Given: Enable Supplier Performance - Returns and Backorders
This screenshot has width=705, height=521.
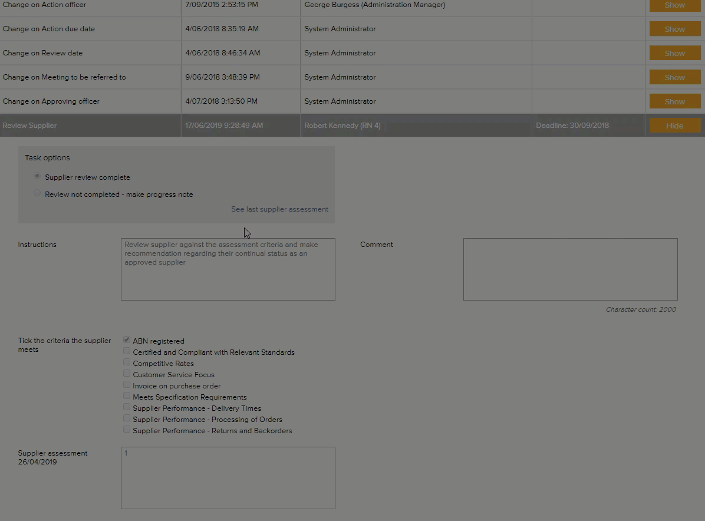Looking at the screenshot, I should point(127,430).
